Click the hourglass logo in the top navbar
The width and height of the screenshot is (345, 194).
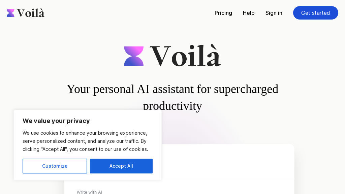(10, 12)
